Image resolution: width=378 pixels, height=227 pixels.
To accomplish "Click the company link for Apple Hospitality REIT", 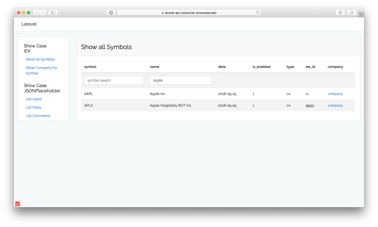I will click(x=335, y=105).
